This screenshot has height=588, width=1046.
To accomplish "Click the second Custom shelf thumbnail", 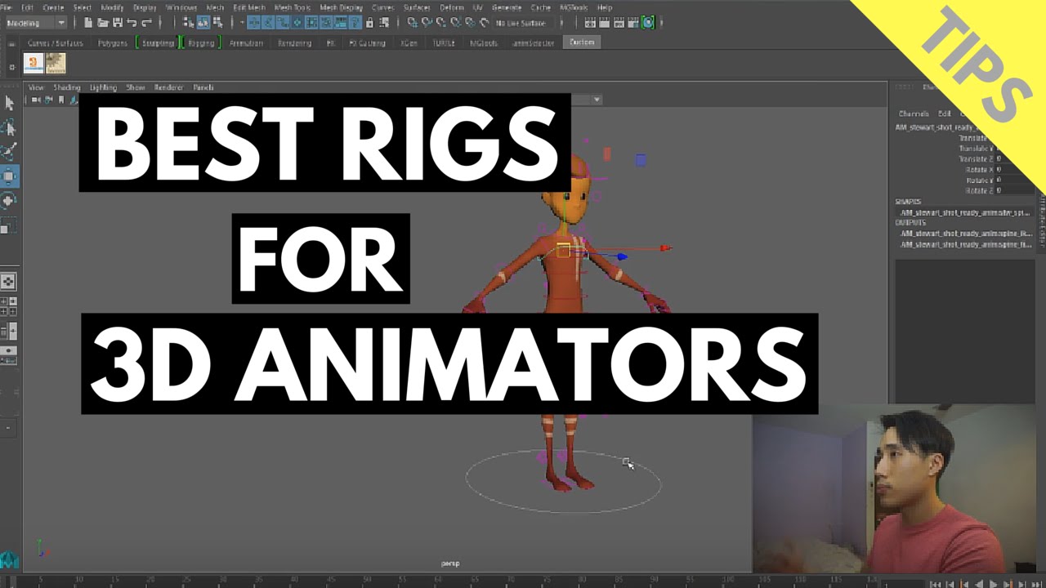I will point(56,63).
